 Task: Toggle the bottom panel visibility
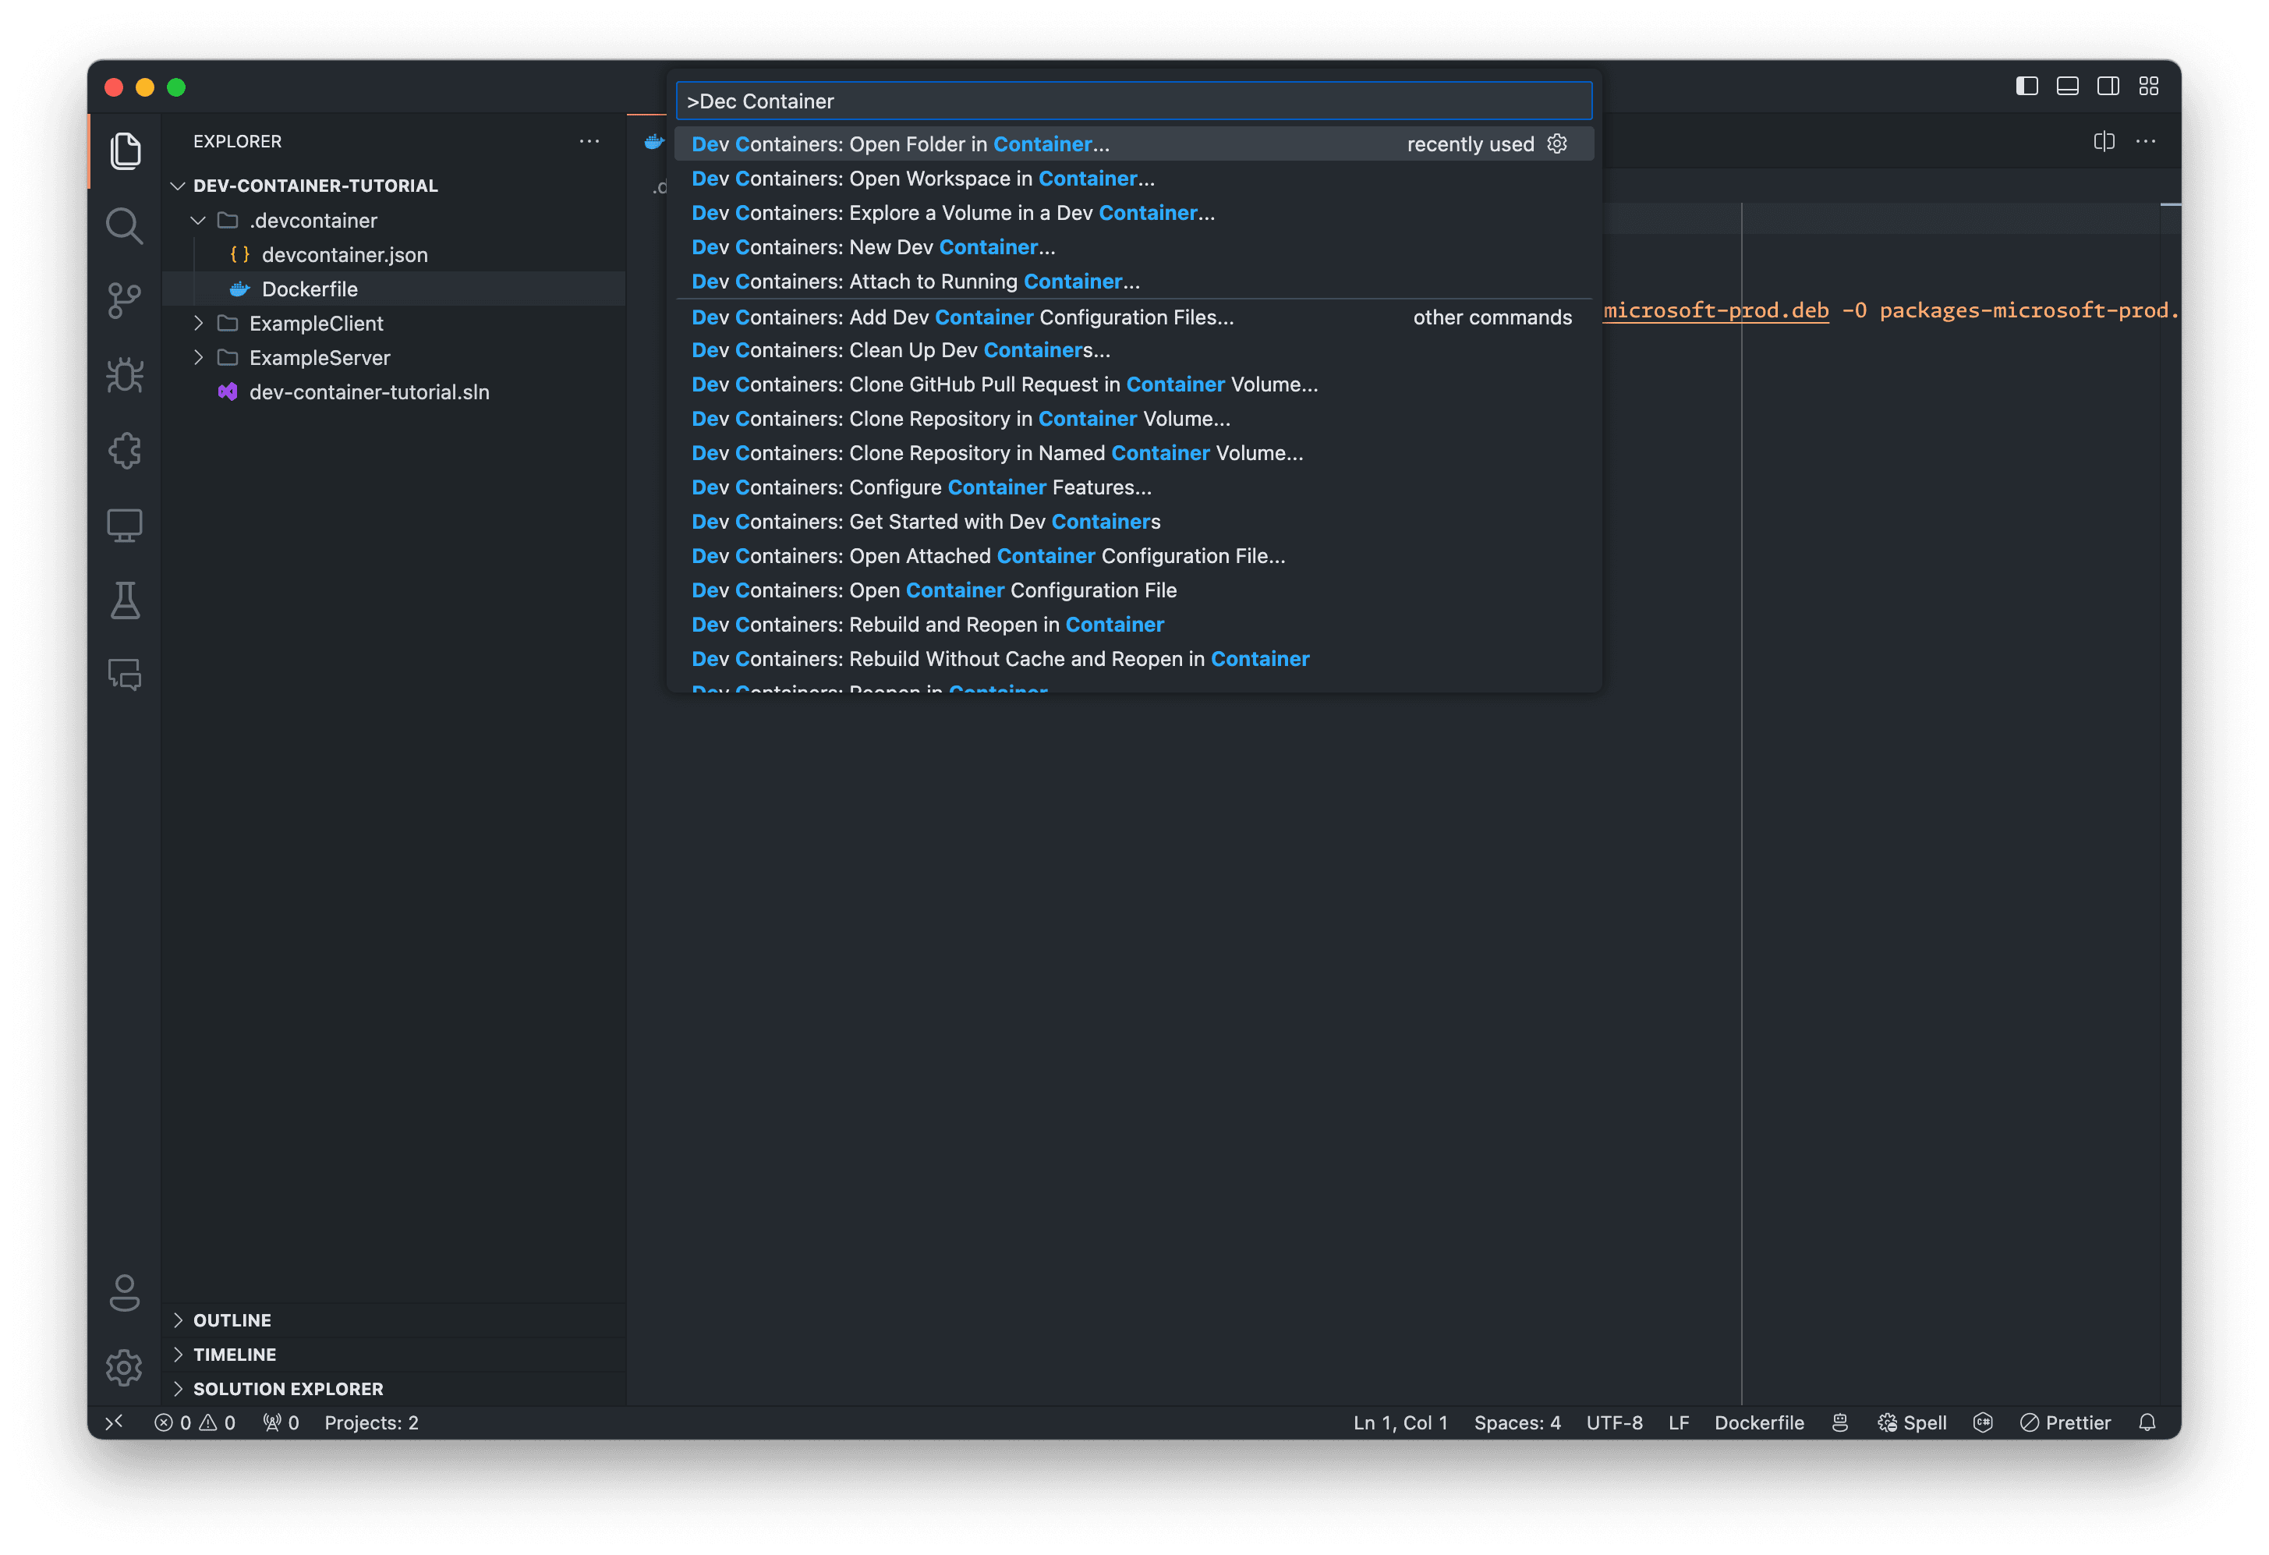[x=2067, y=86]
